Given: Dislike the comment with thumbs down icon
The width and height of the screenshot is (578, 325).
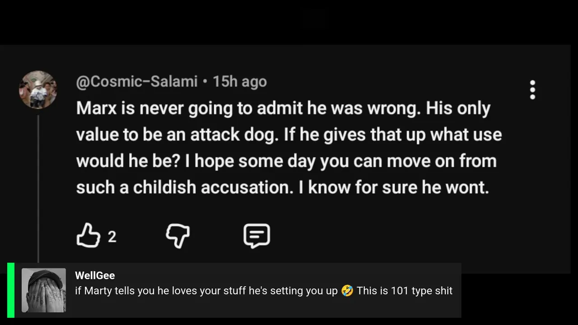Looking at the screenshot, I should click(x=177, y=236).
